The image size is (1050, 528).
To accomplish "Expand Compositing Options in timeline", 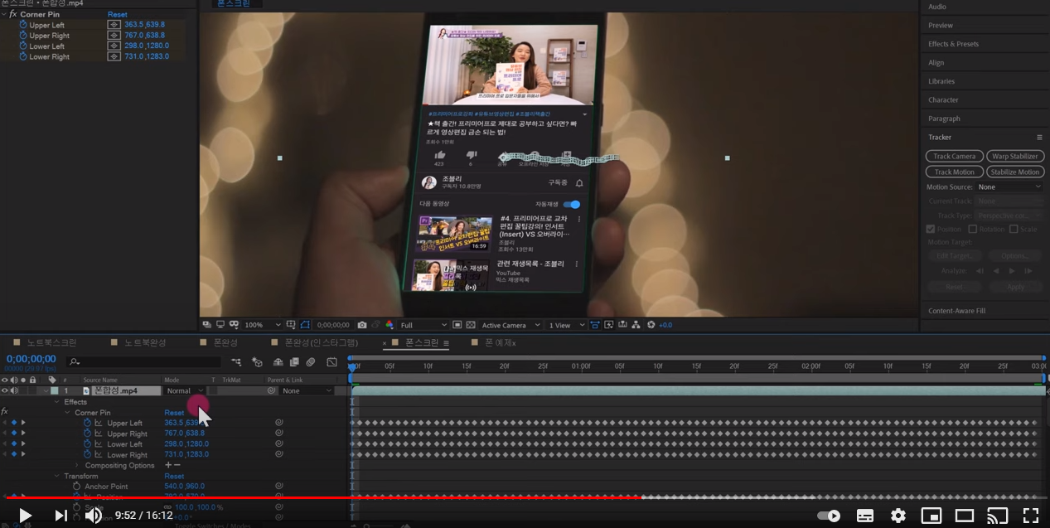I will click(x=78, y=466).
